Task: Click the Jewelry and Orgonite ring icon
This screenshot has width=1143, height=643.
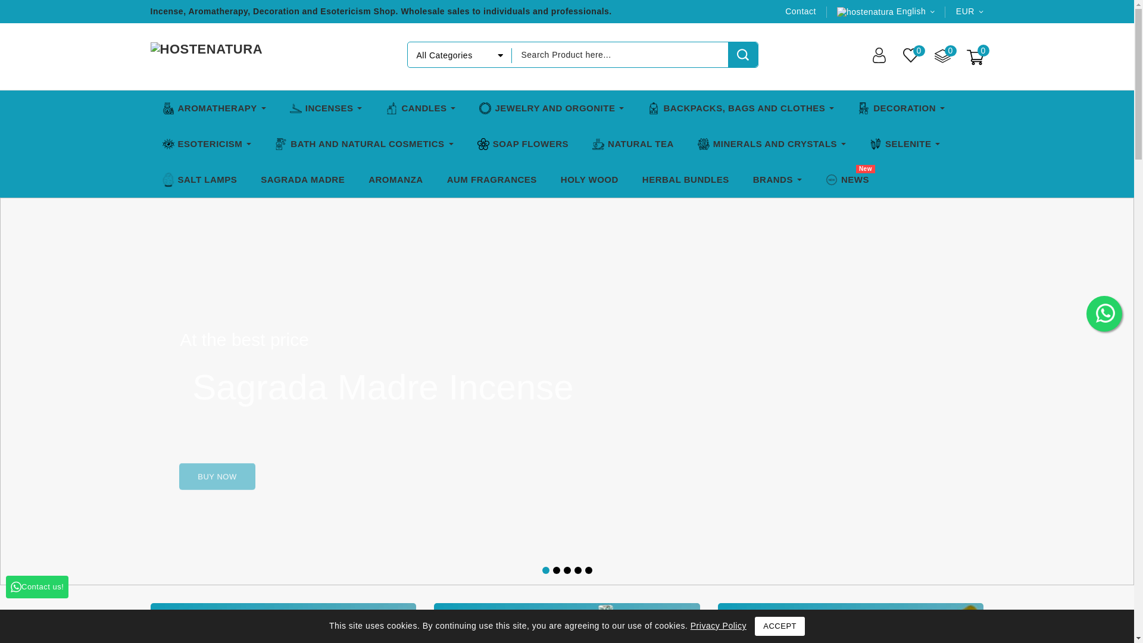Action: (485, 108)
